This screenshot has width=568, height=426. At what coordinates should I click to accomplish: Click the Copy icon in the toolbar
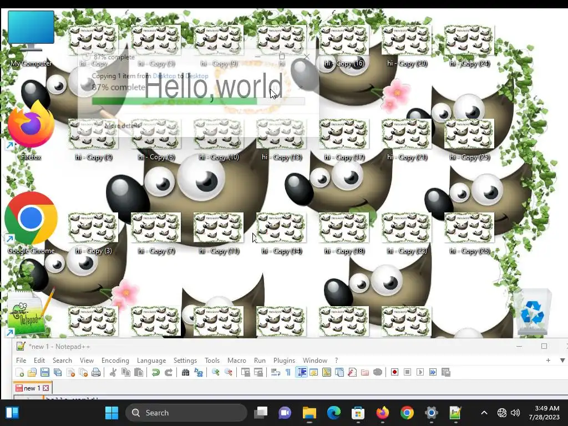(126, 372)
